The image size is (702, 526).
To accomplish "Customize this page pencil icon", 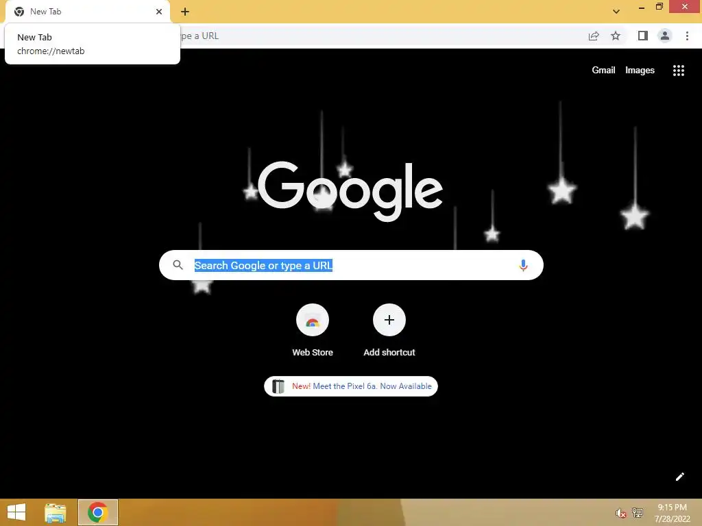I will 679,477.
